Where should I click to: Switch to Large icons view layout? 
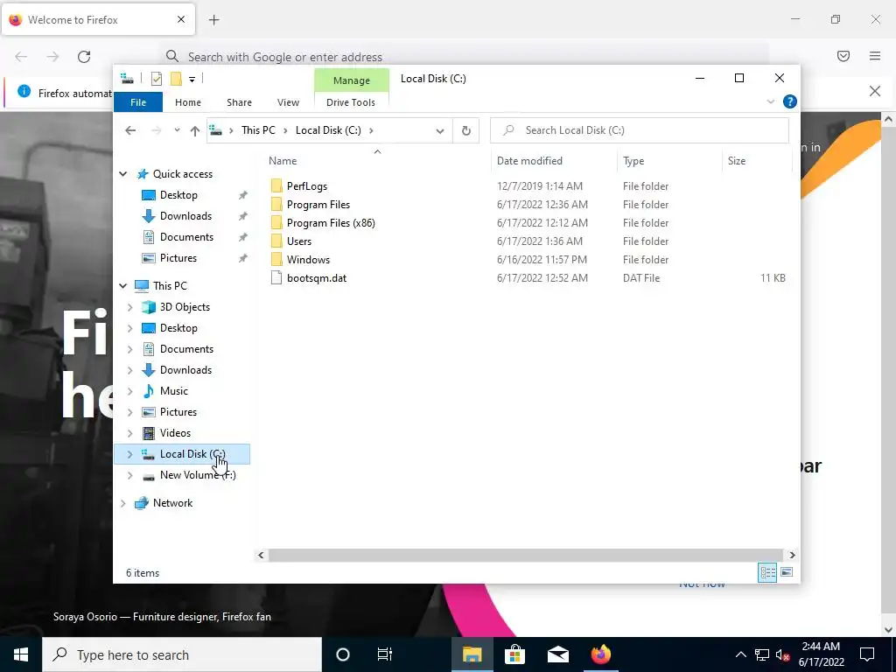(787, 572)
